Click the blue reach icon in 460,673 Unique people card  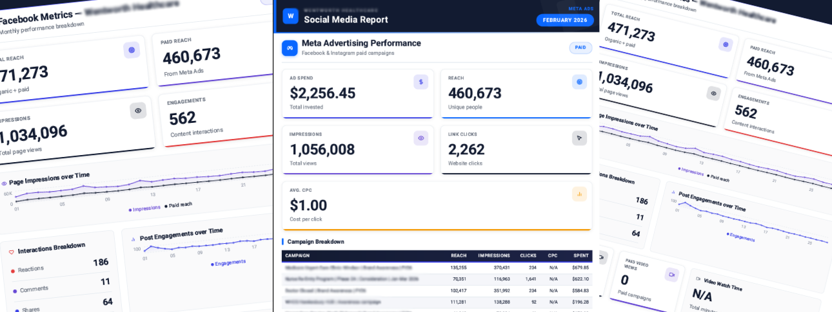579,82
